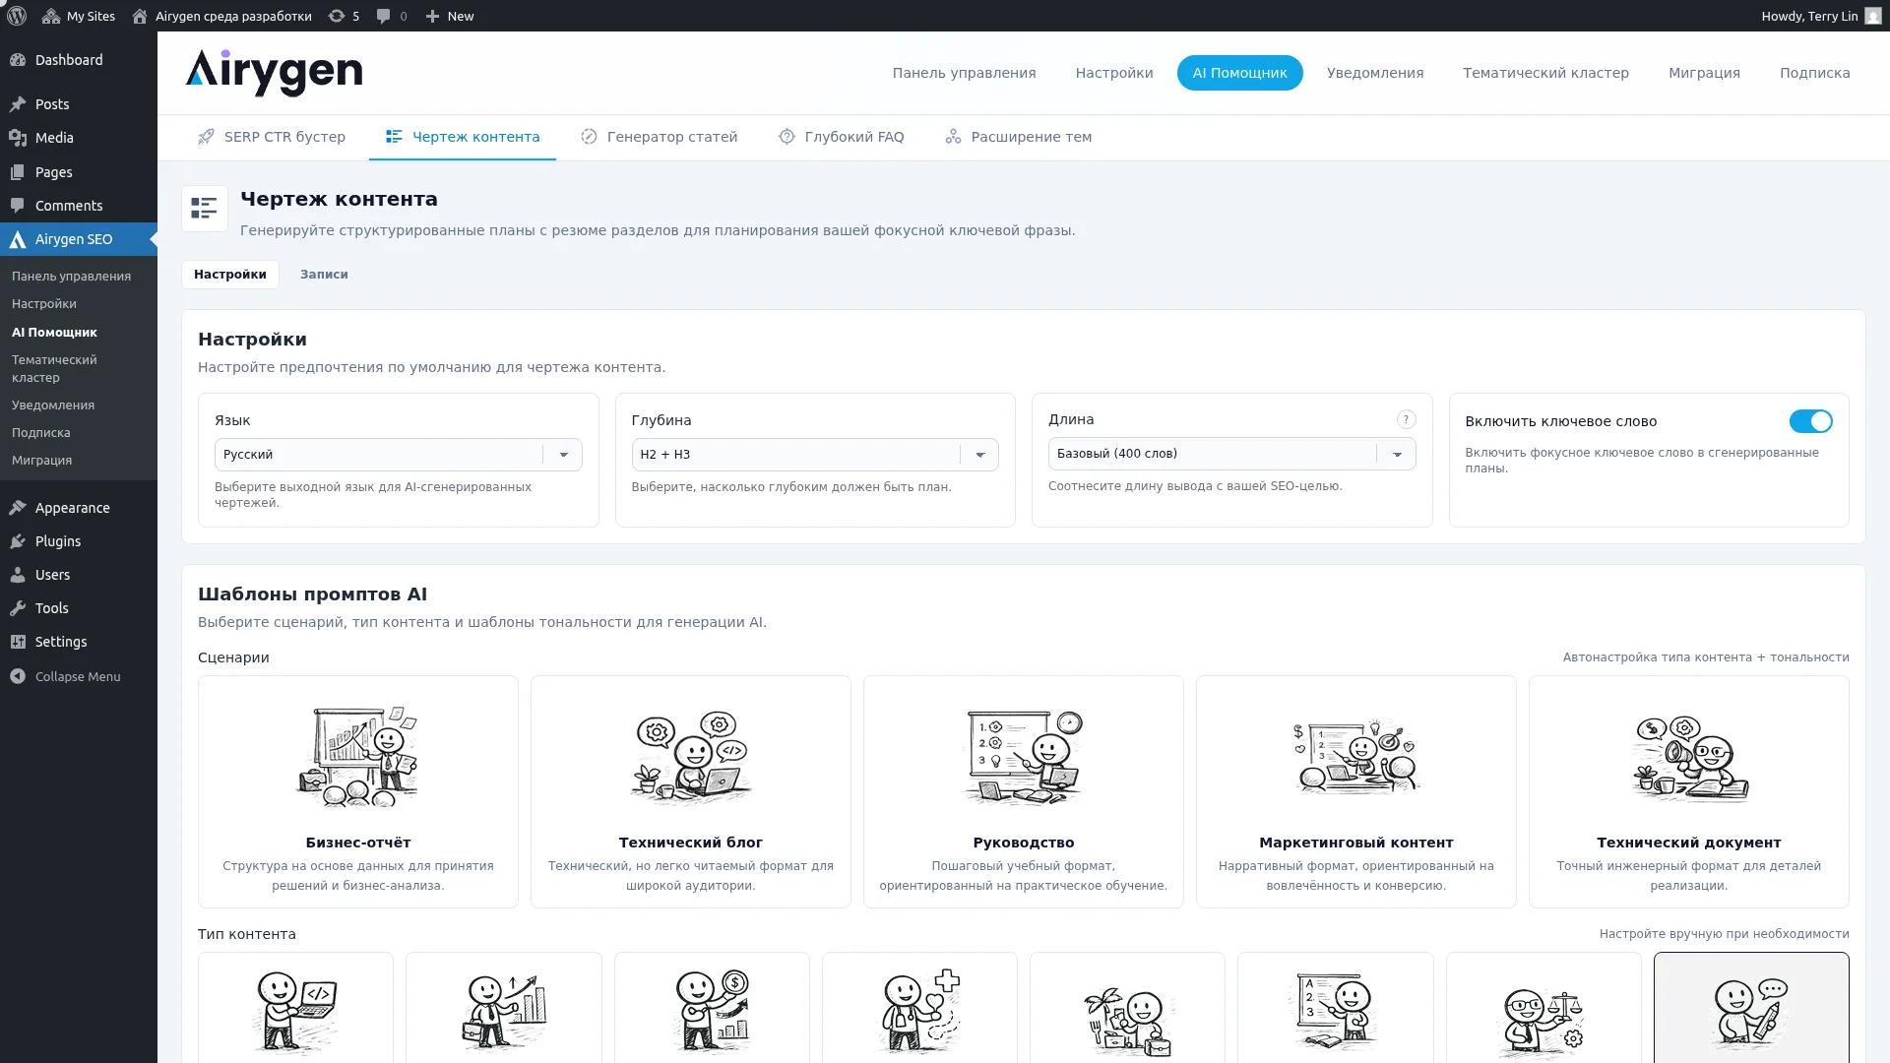Select content type card with pencil chat icon
1890x1063 pixels.
tap(1751, 1008)
